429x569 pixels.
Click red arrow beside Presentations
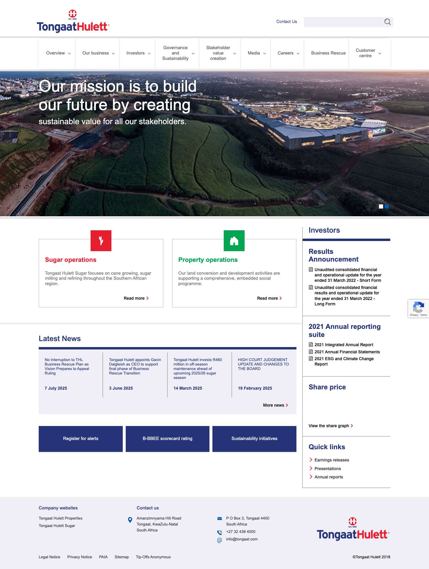(x=311, y=468)
